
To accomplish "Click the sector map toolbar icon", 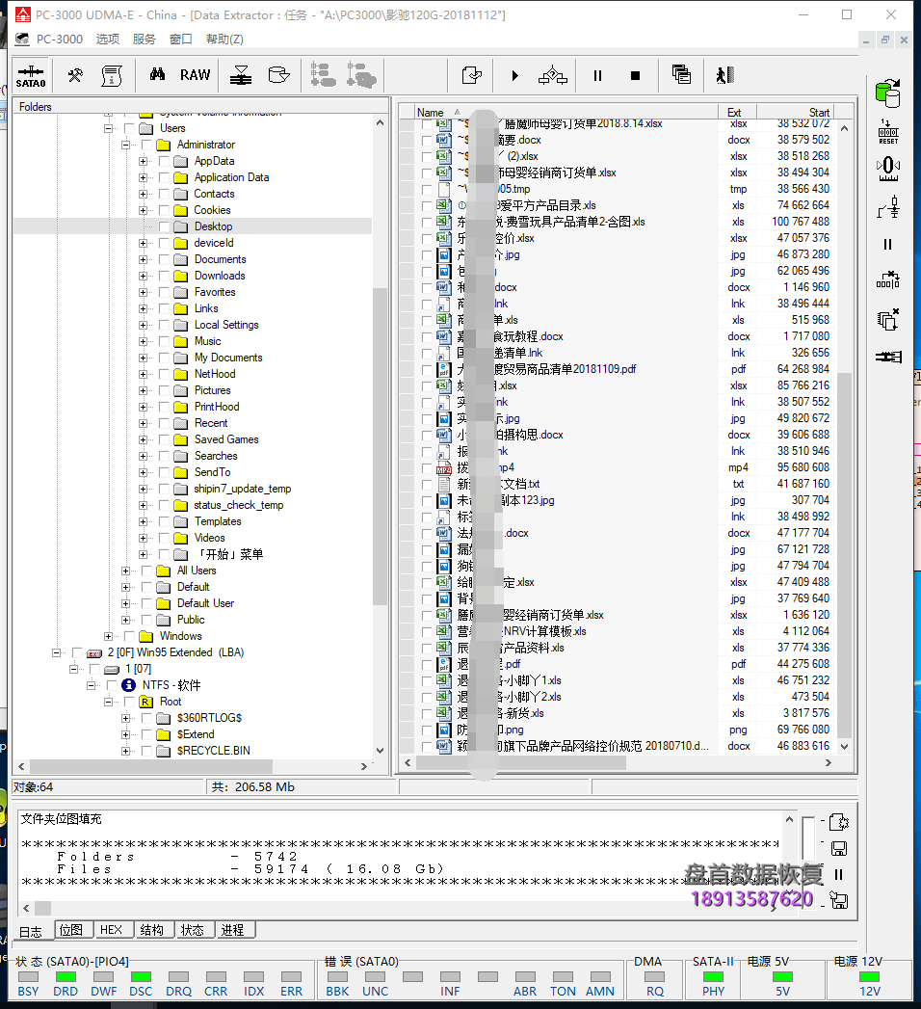I will coord(241,75).
